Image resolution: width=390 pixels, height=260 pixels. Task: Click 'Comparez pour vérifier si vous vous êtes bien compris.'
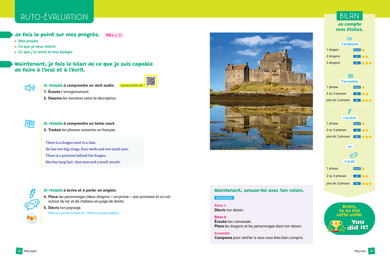pos(259,238)
